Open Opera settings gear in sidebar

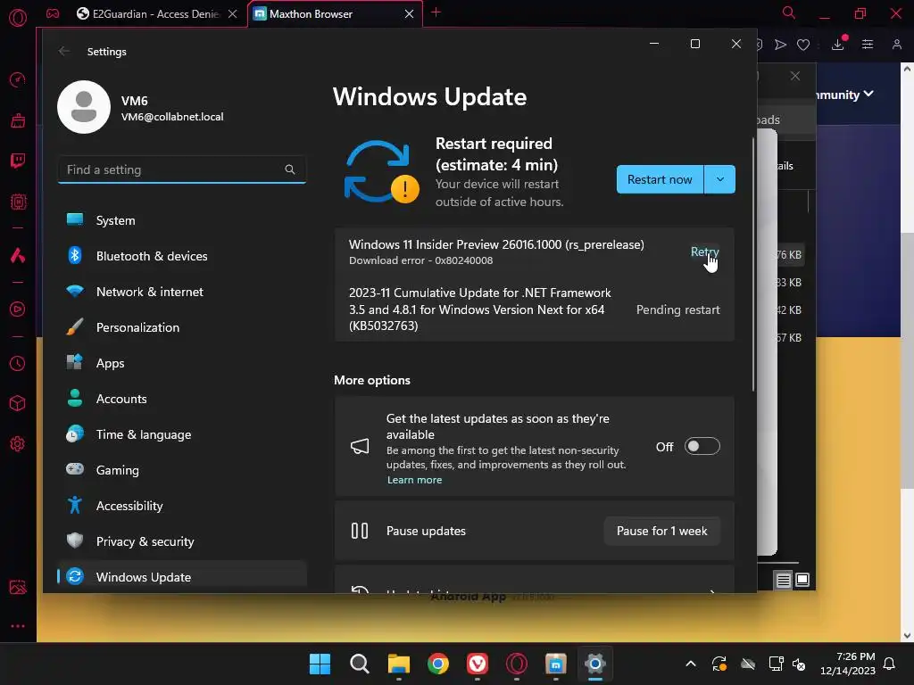18,444
